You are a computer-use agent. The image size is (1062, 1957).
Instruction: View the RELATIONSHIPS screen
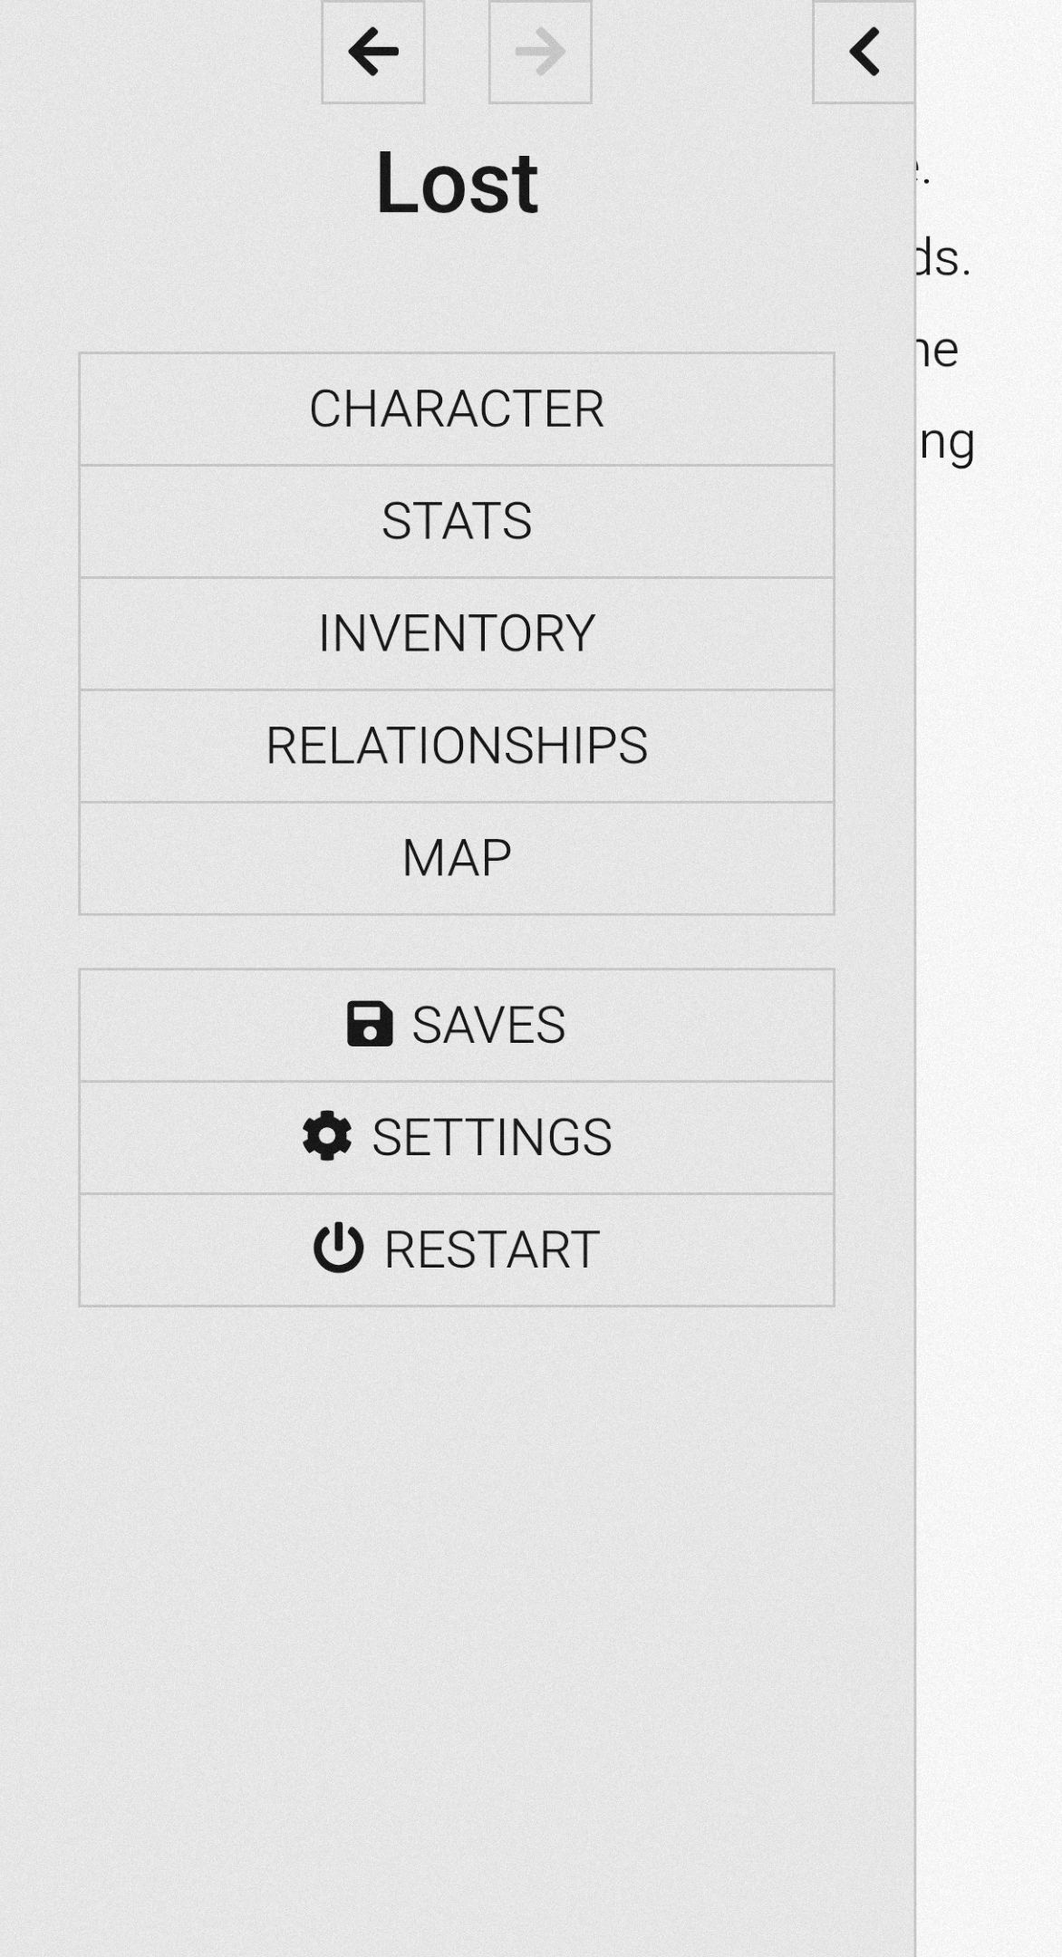(457, 746)
